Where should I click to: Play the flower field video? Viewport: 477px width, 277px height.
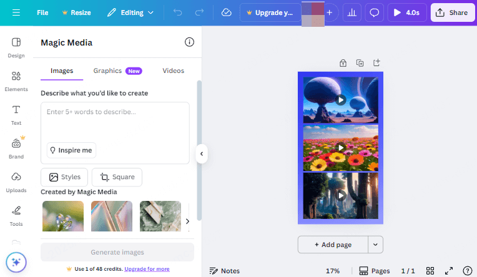341,148
